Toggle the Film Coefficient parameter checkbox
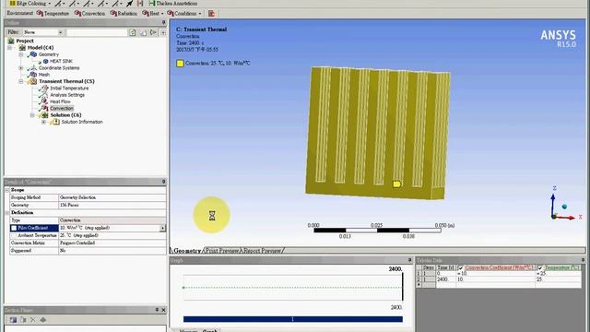 tap(14, 228)
